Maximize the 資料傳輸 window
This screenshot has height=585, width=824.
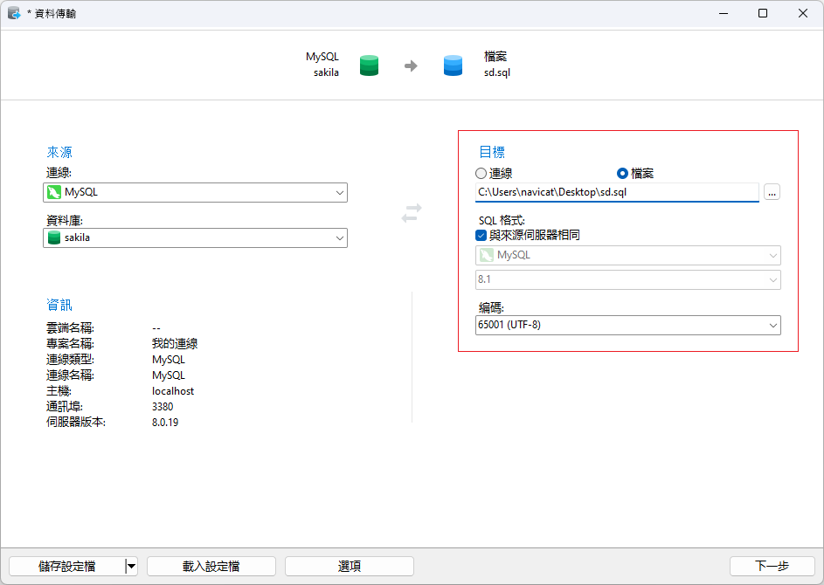[763, 13]
